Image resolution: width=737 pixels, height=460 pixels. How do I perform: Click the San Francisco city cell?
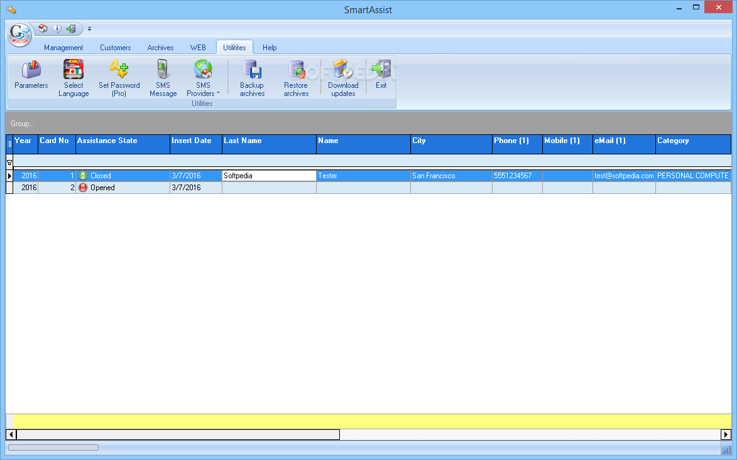tap(451, 176)
